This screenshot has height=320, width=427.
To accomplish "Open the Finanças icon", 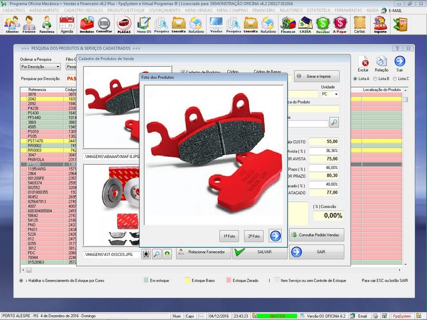I will (288, 25).
